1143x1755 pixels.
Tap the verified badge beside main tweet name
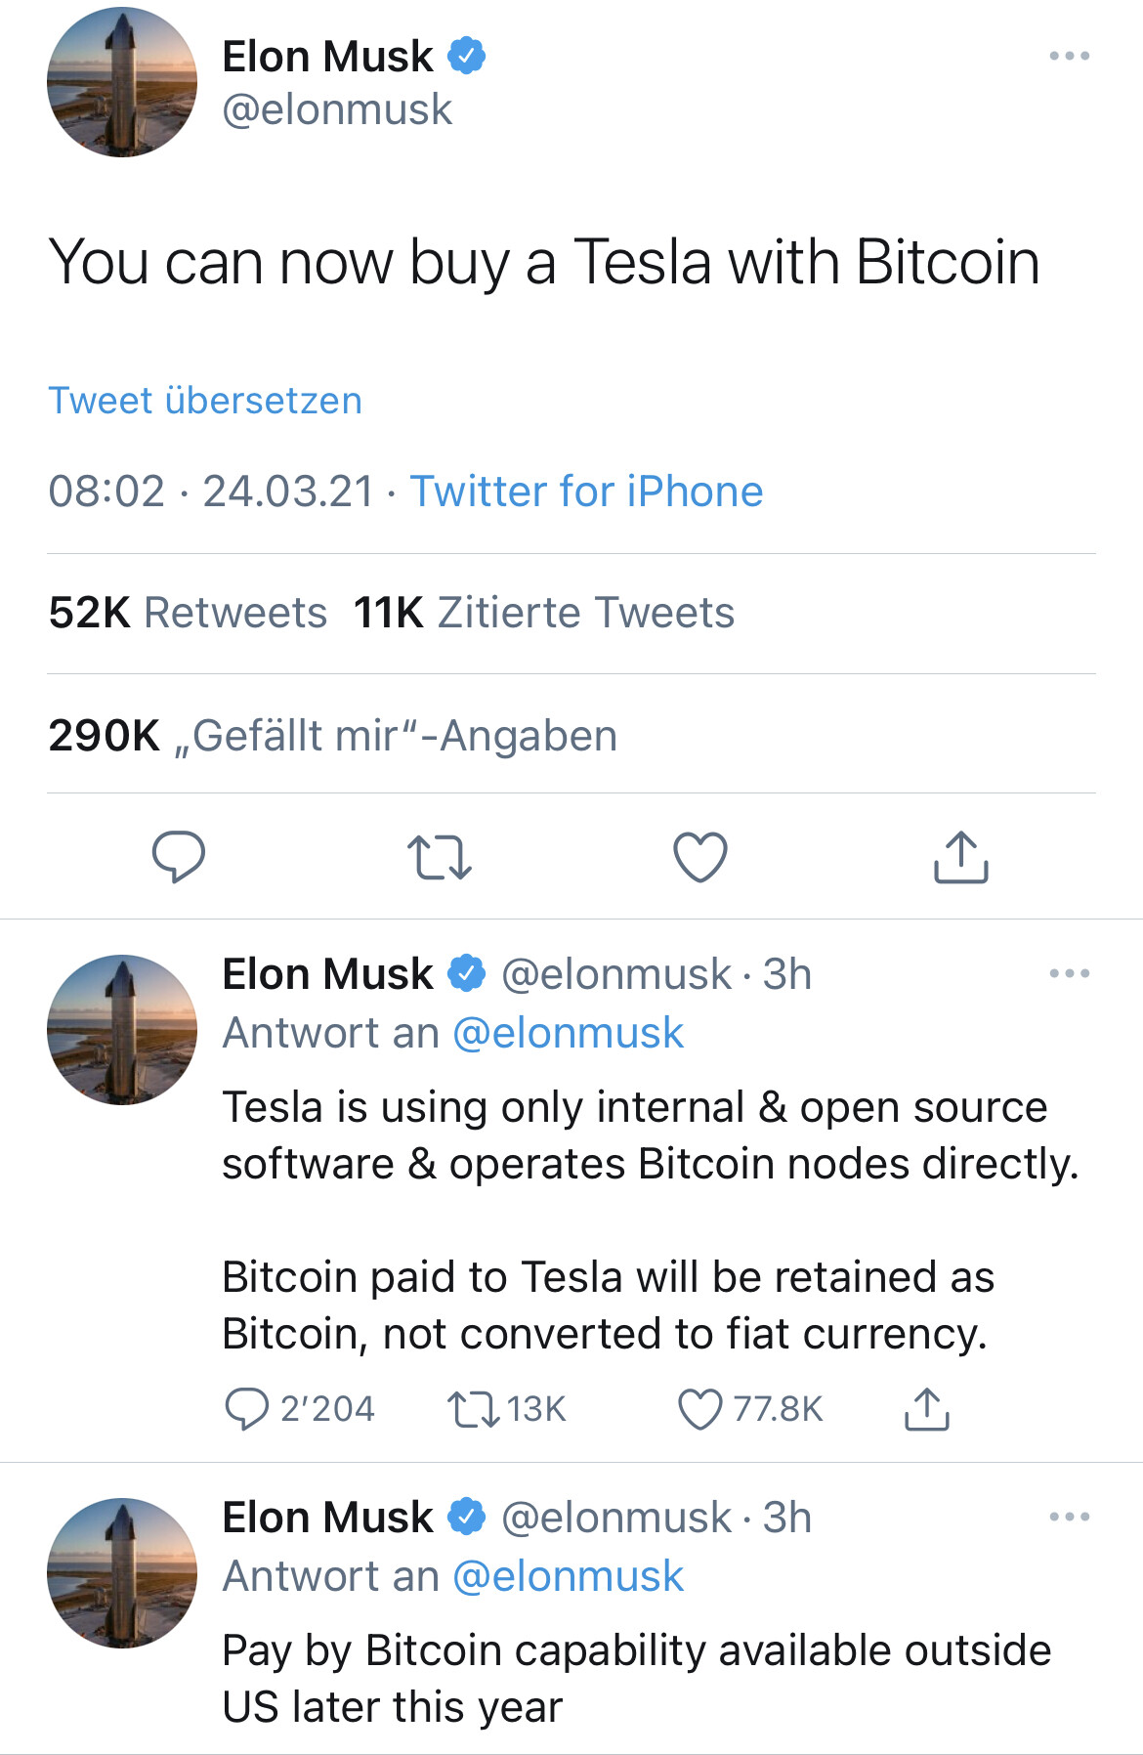coord(467,55)
